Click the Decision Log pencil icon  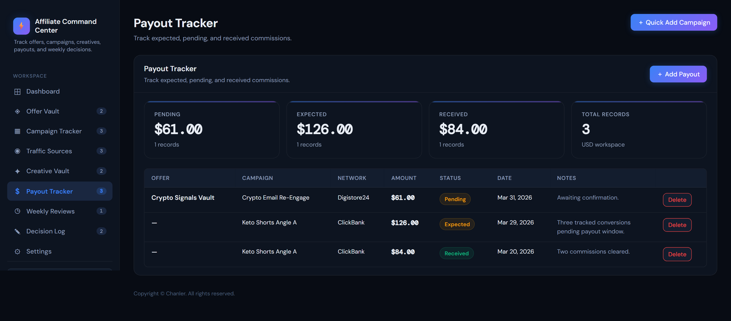pos(17,231)
